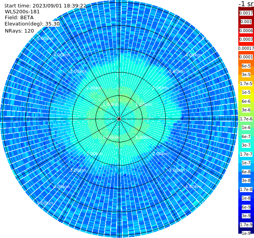
Task: Click the 4.00km ring label in lower-right quadrant
Action: [193, 187]
